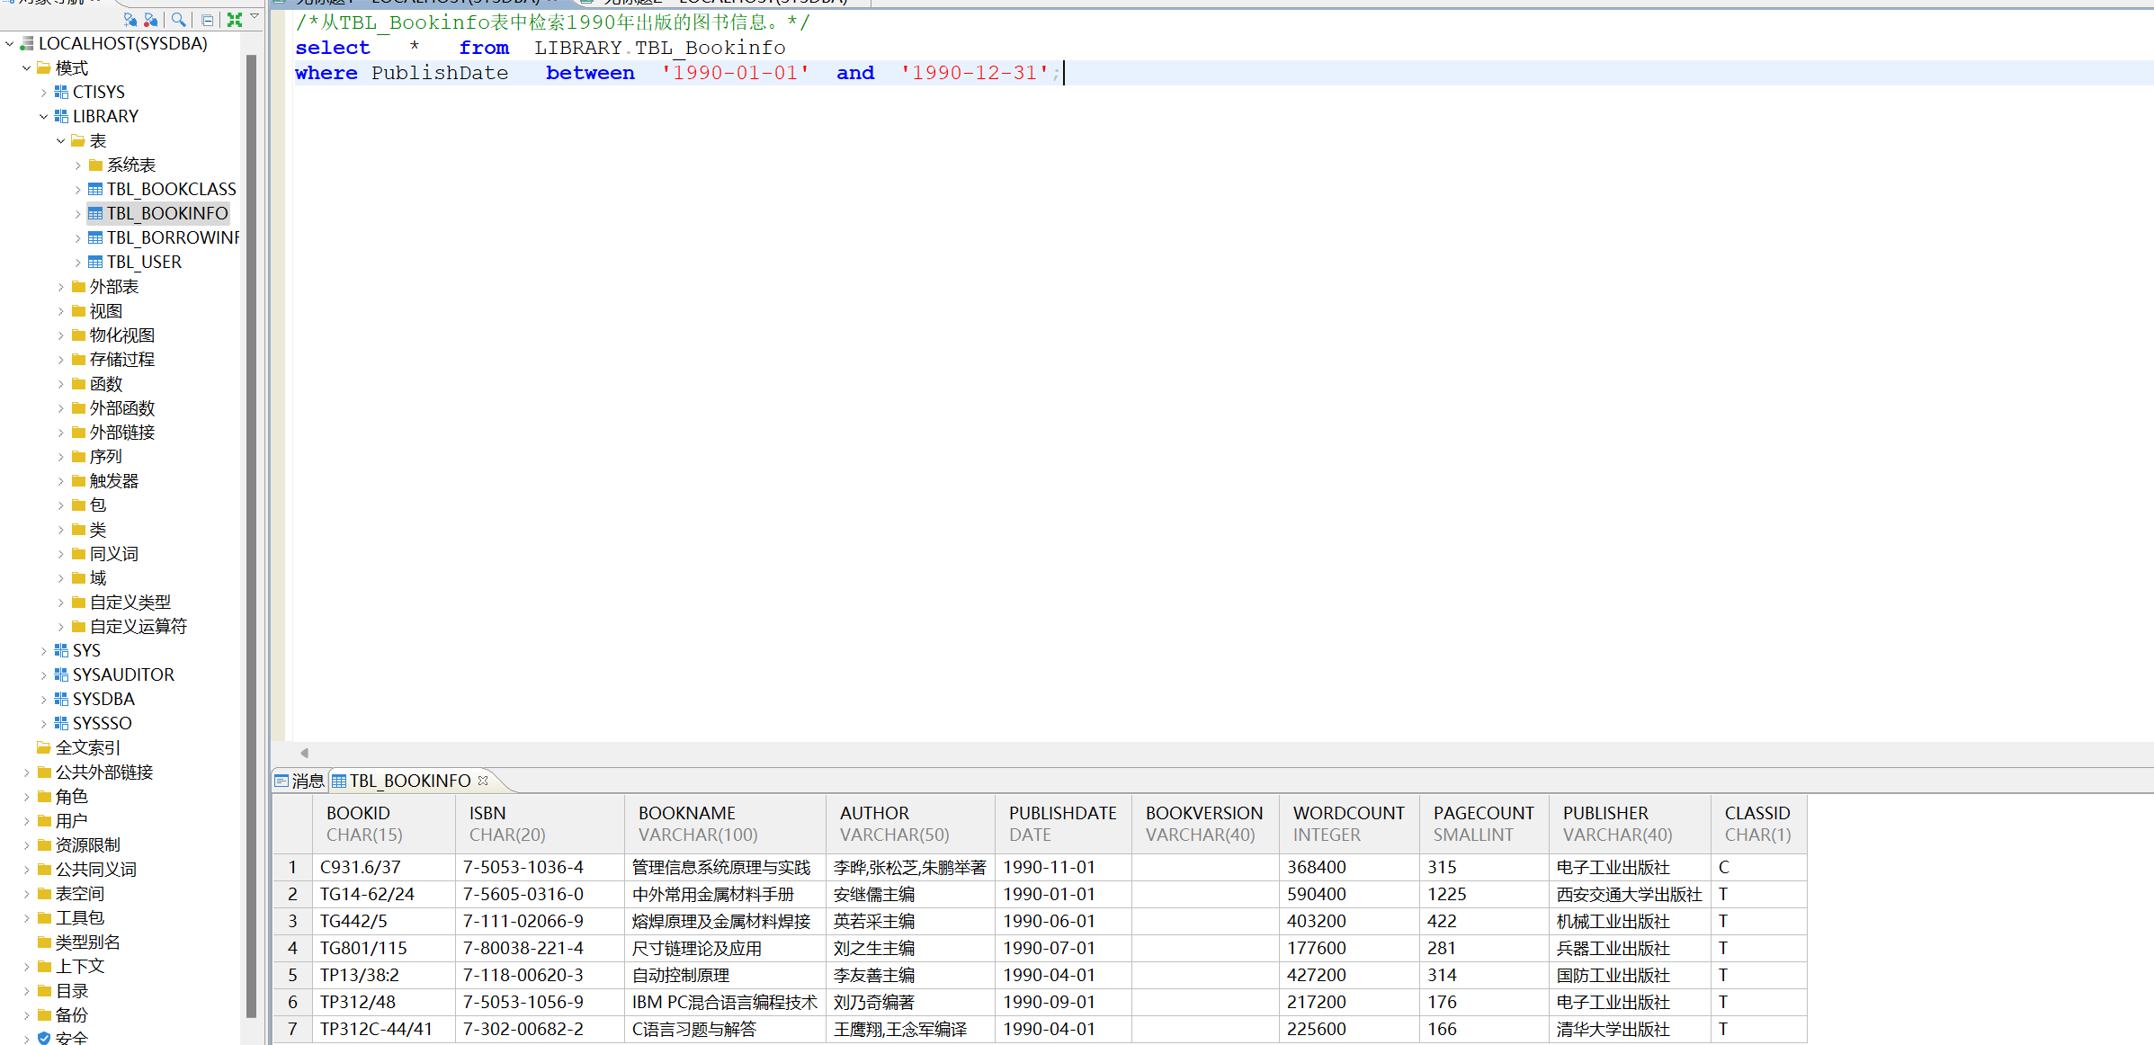Click the PUBLISHDATE column header
This screenshot has height=1045, width=2154.
tap(1062, 823)
